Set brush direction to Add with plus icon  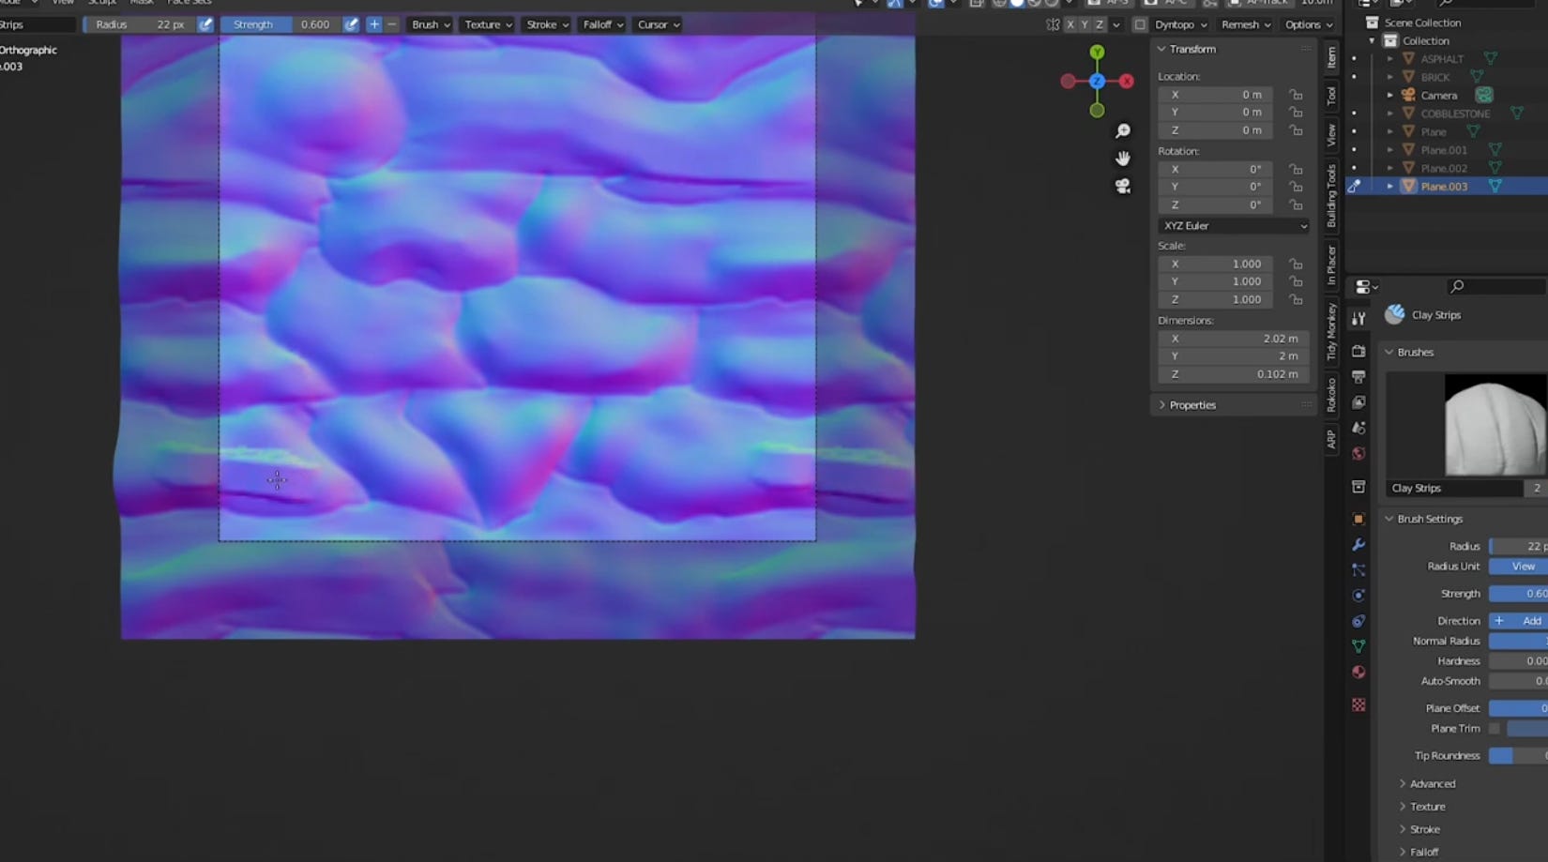[x=374, y=24]
